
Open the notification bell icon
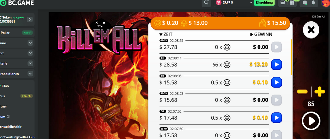(x=313, y=3)
